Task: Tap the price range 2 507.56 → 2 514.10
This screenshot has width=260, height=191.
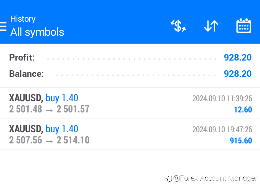Action: (49, 140)
